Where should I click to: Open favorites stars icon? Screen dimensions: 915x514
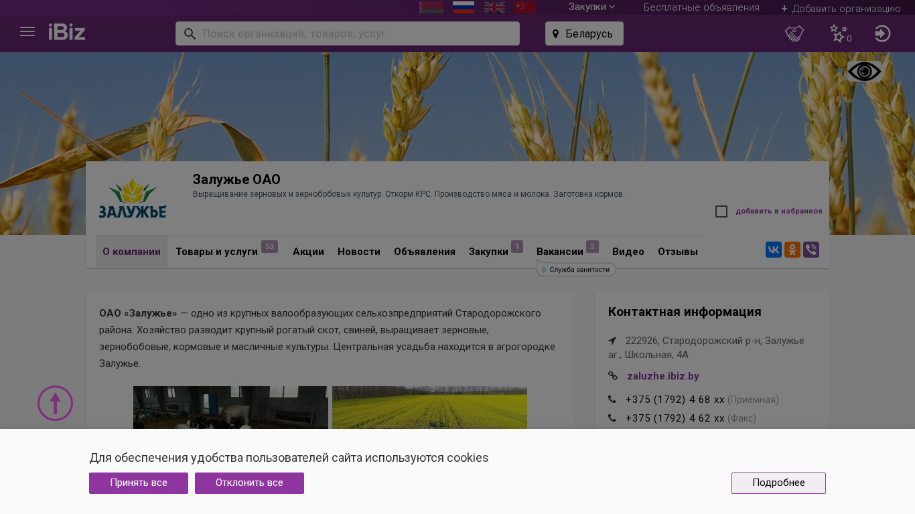tap(839, 33)
